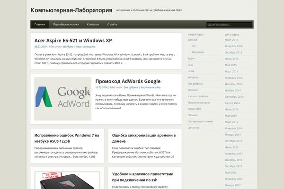
Task: Open the Декабрь 2014 archive
Action: click(x=233, y=84)
